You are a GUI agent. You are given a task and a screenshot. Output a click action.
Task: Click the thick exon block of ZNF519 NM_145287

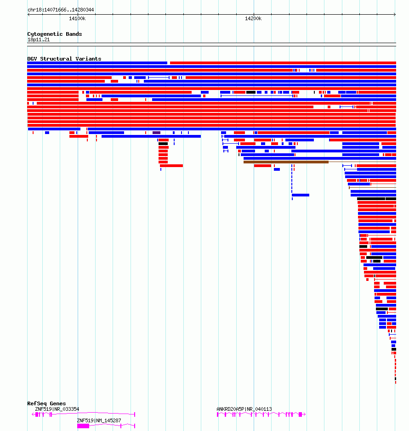[83, 426]
